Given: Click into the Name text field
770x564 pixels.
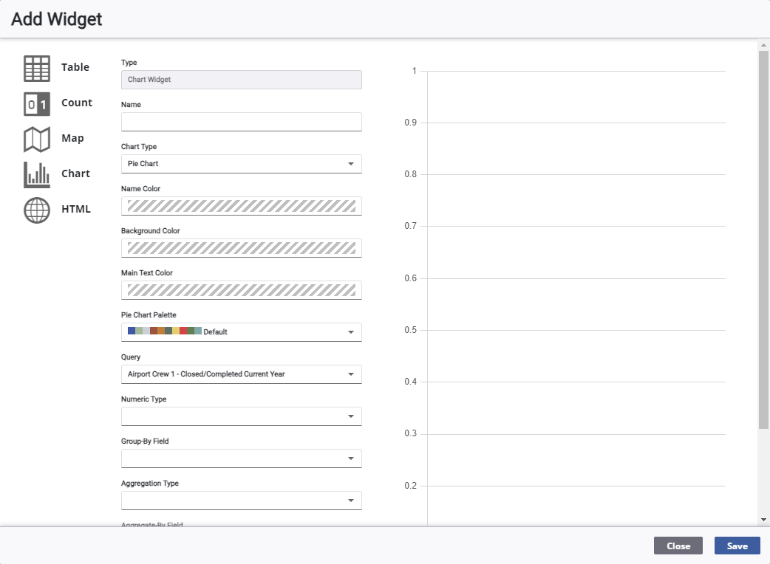Looking at the screenshot, I should pos(241,122).
